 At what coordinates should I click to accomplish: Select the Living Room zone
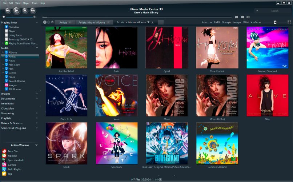click(15, 35)
